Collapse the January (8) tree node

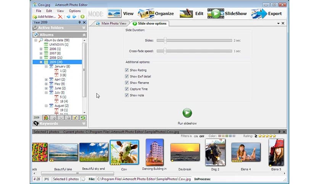click(x=46, y=67)
